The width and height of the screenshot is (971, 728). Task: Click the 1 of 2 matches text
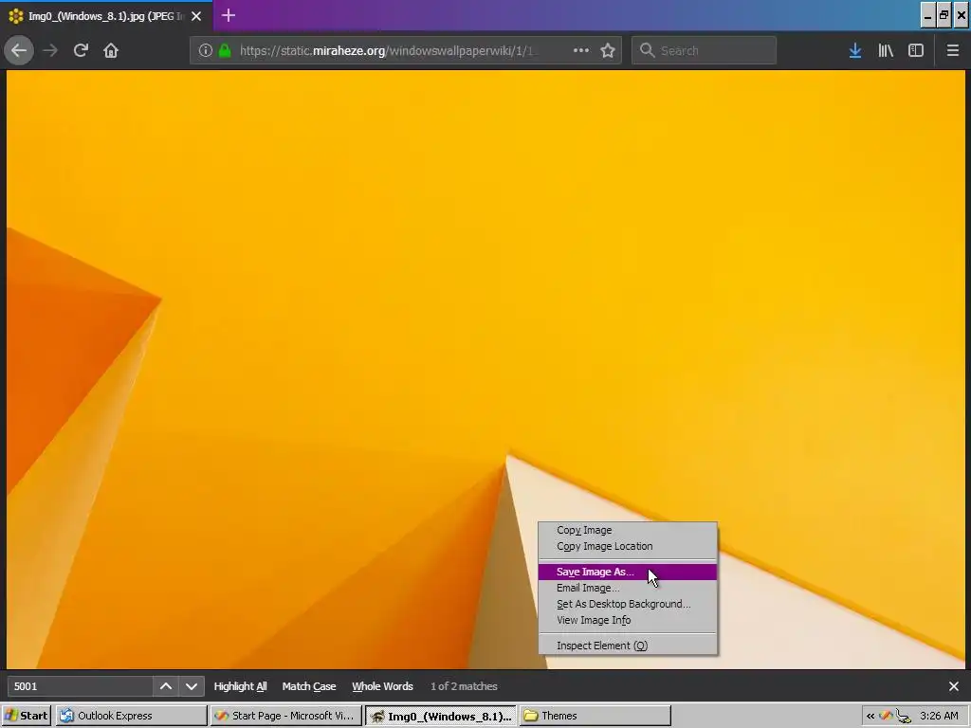point(464,686)
